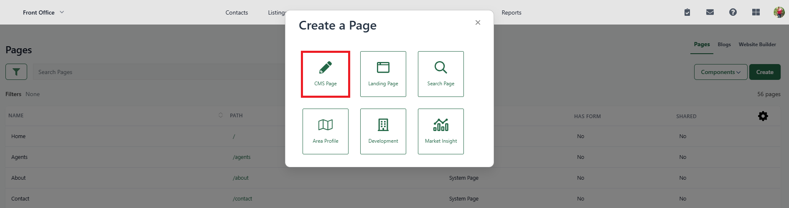Screen dimensions: 789x208
Task: Select the Market Insight chart tile
Action: [441, 131]
